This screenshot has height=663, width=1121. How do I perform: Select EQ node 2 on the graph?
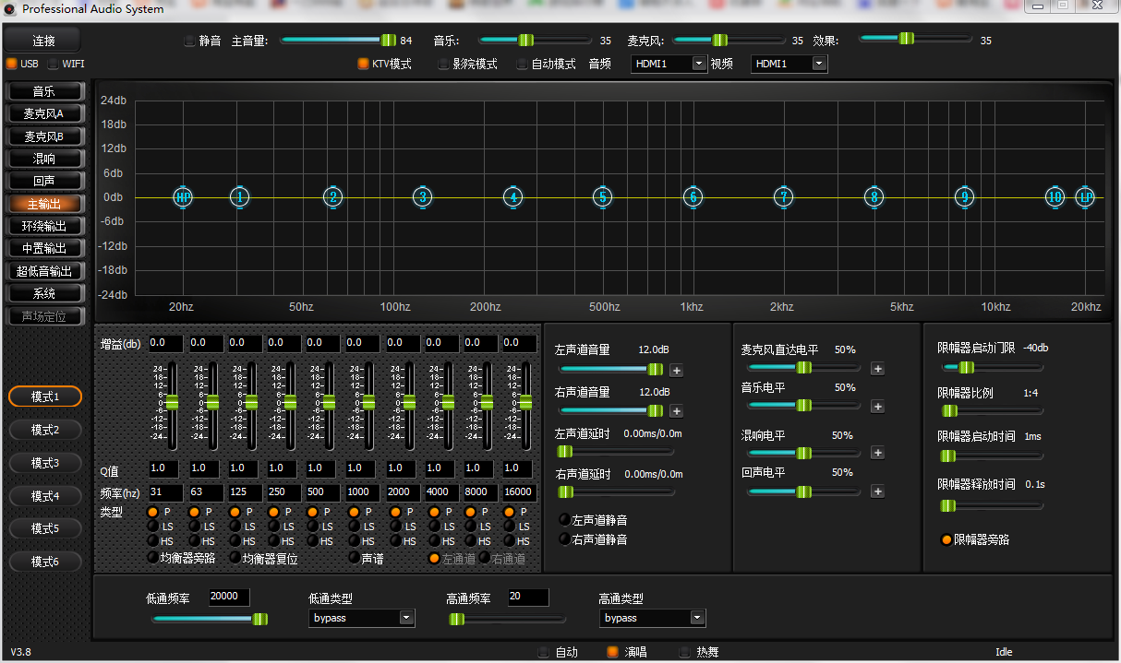tap(332, 196)
